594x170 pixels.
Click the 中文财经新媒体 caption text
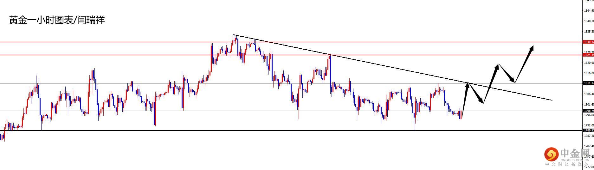click(568, 164)
